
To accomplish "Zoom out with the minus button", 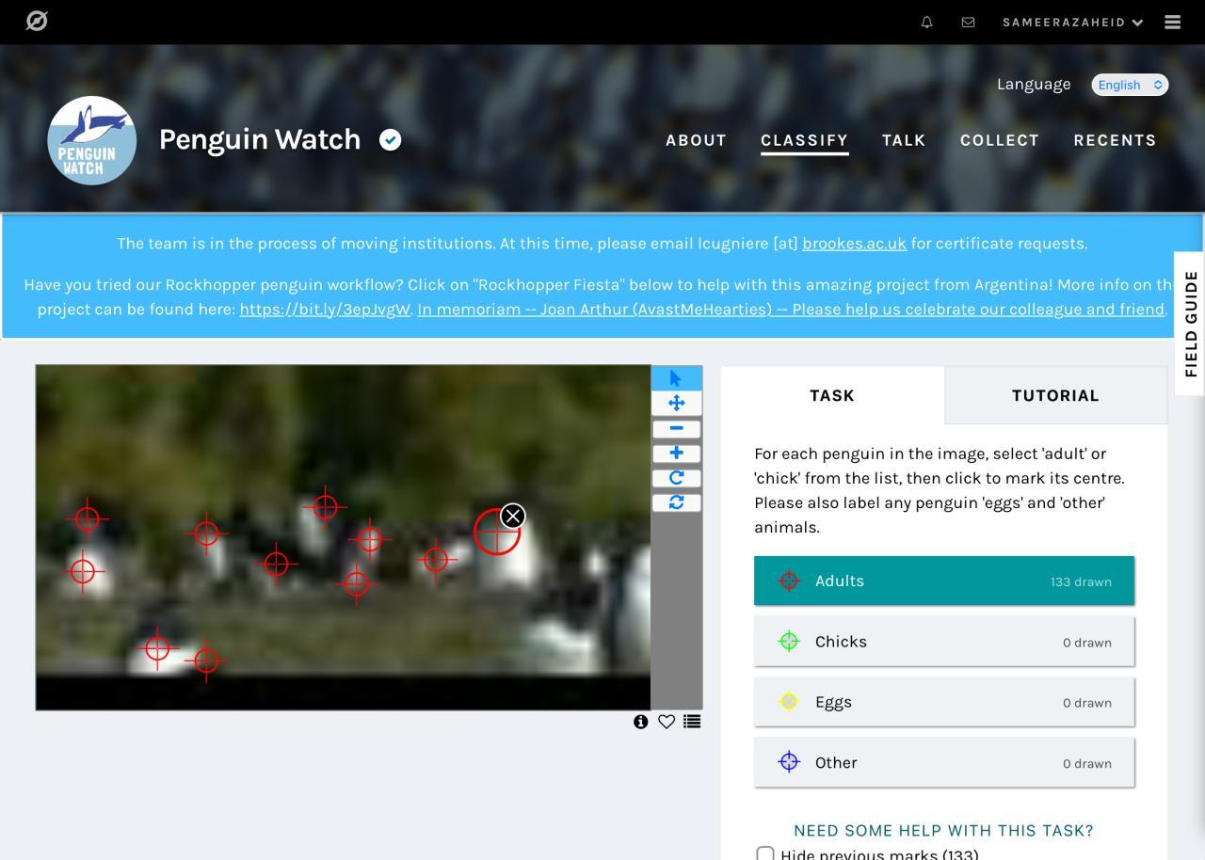I will tap(676, 428).
